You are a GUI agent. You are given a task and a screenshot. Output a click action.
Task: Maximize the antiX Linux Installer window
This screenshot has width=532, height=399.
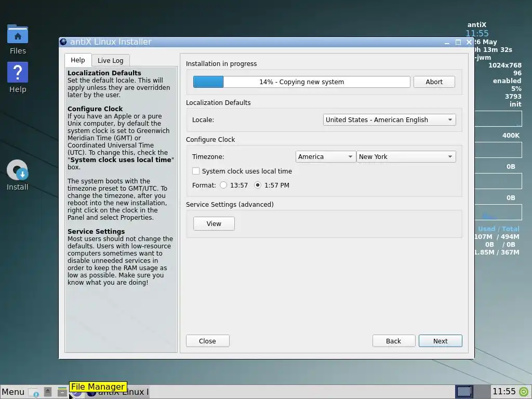(458, 42)
